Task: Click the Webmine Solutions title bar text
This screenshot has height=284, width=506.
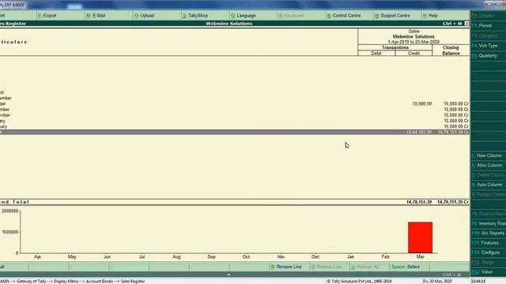Action: point(229,24)
